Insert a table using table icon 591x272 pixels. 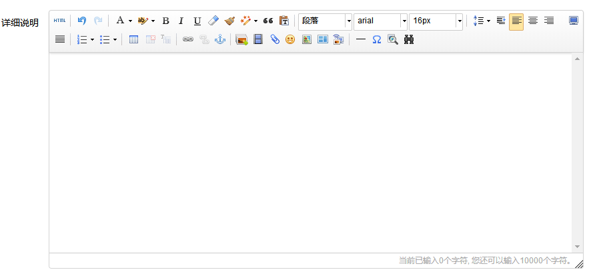point(133,39)
